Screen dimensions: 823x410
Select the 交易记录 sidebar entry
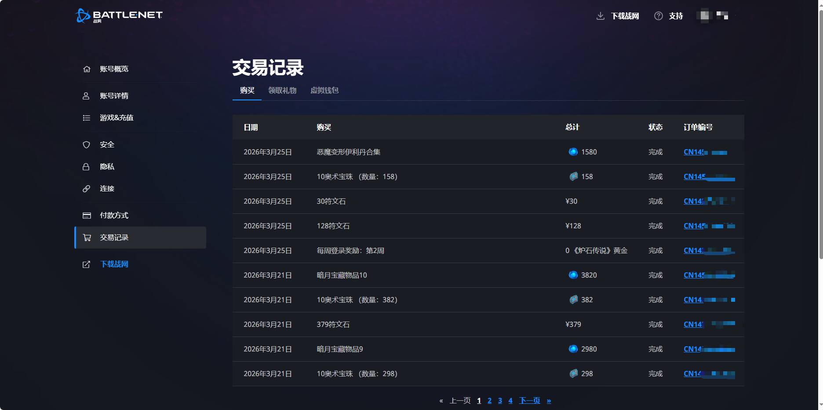(x=114, y=238)
